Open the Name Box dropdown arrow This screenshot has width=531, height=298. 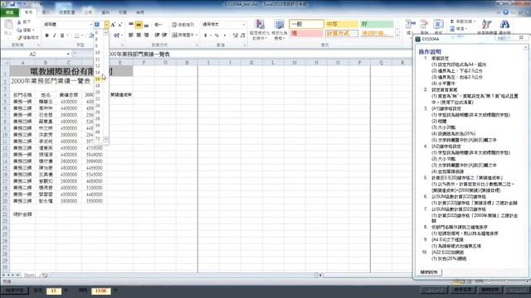[x=68, y=54]
